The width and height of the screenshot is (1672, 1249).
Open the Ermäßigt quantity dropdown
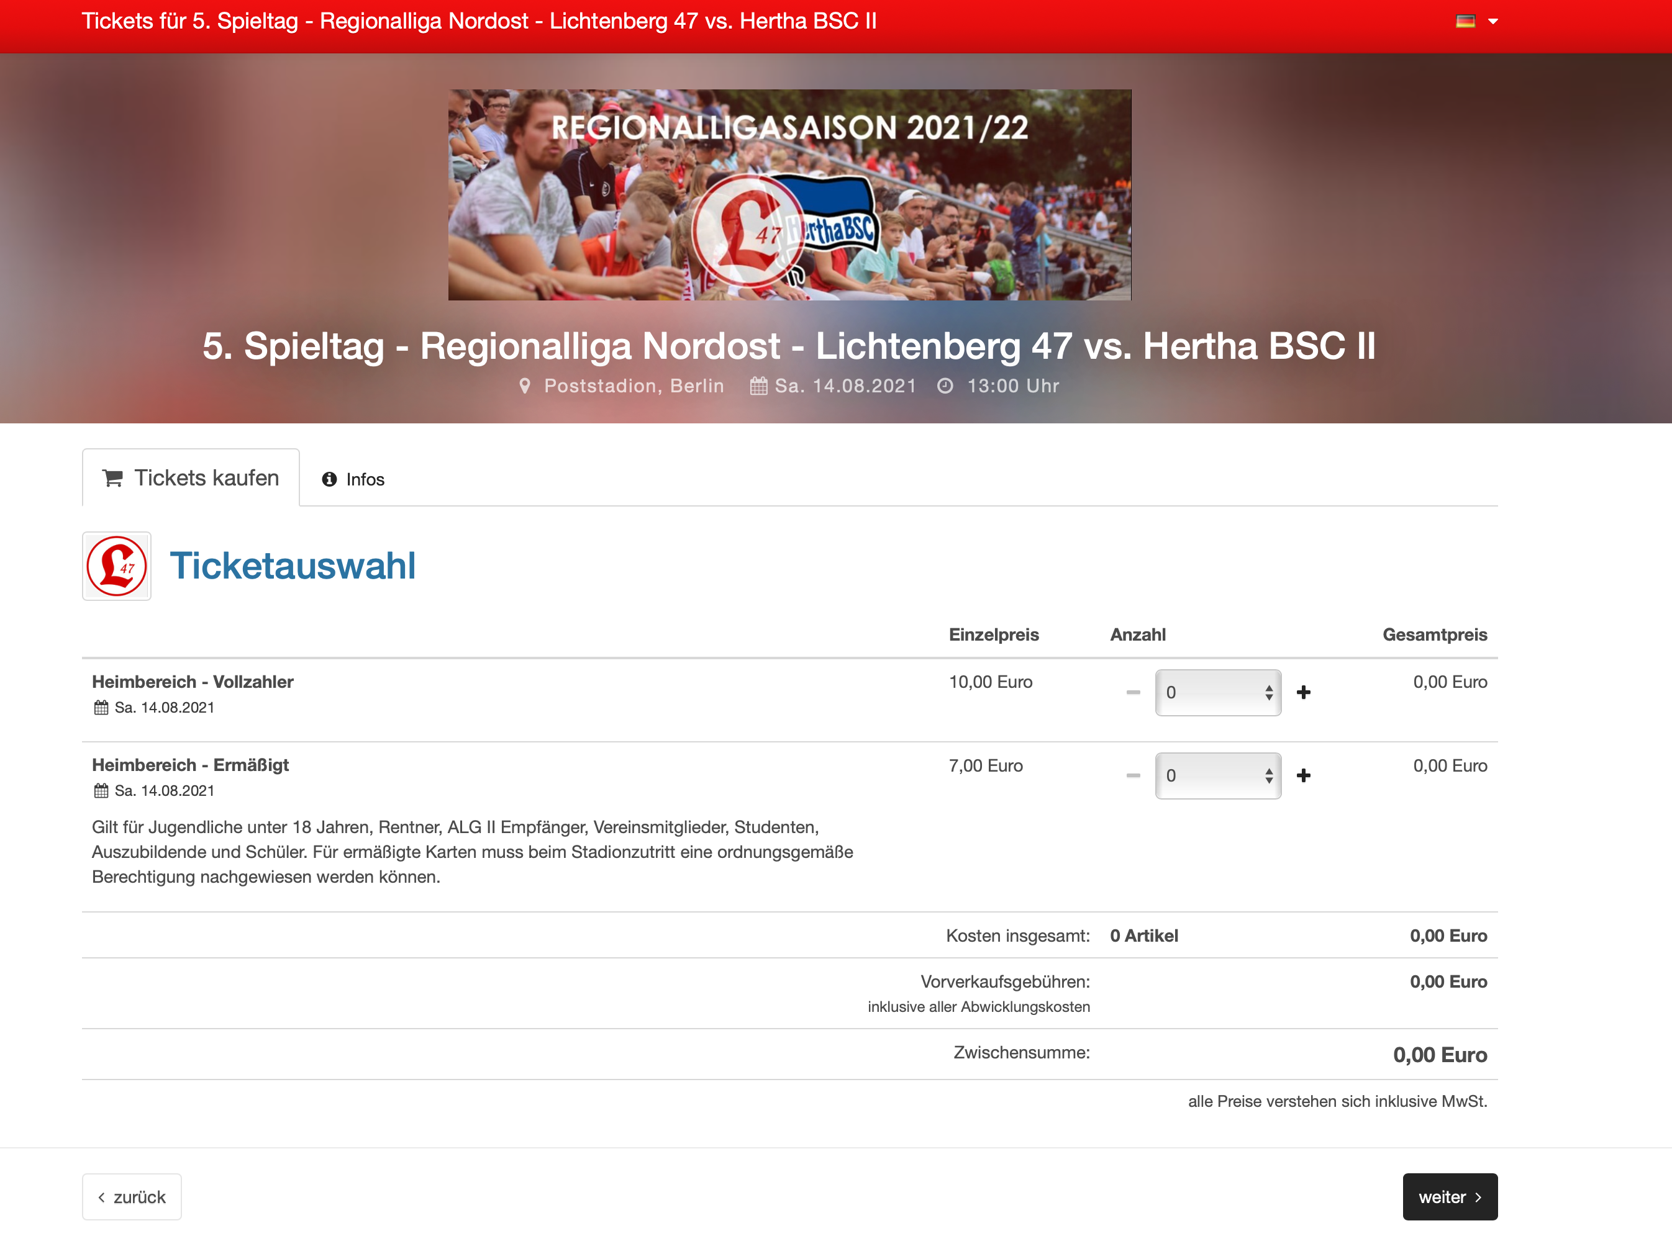(x=1218, y=775)
